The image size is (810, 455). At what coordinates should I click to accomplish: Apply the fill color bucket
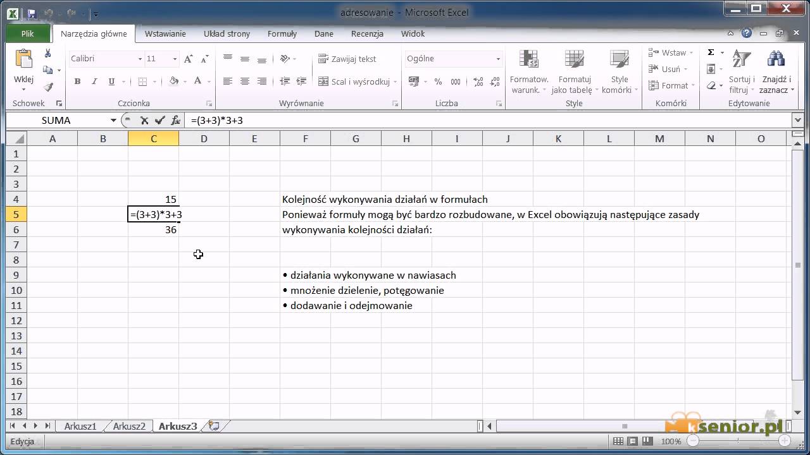[174, 82]
